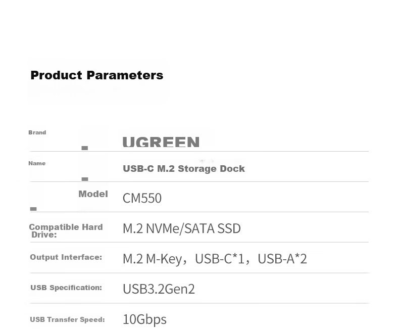Click the '10Gbps' speed value
Image resolution: width=399 pixels, height=329 pixels.
[x=144, y=319]
